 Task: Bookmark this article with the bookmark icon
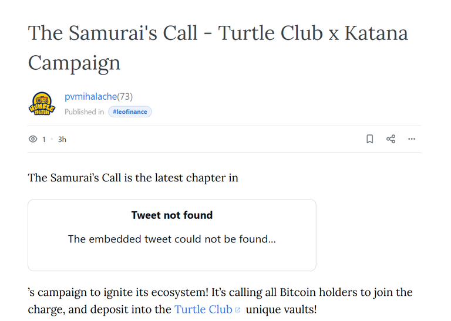tap(369, 139)
